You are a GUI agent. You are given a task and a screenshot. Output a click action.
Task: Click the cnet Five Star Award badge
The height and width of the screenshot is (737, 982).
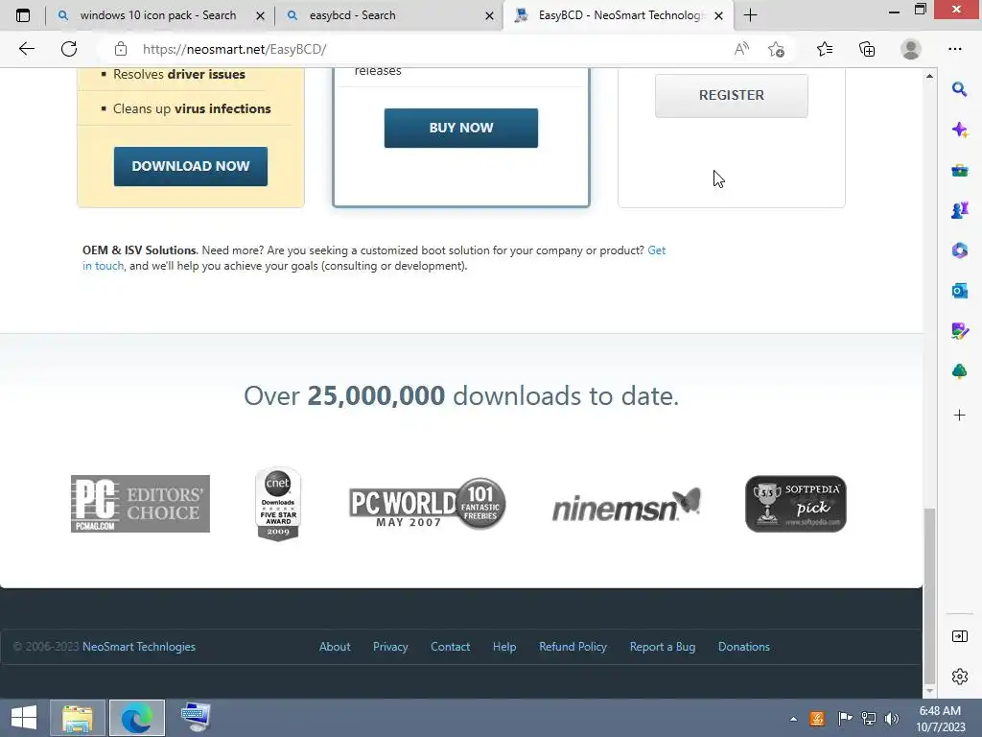pos(278,504)
